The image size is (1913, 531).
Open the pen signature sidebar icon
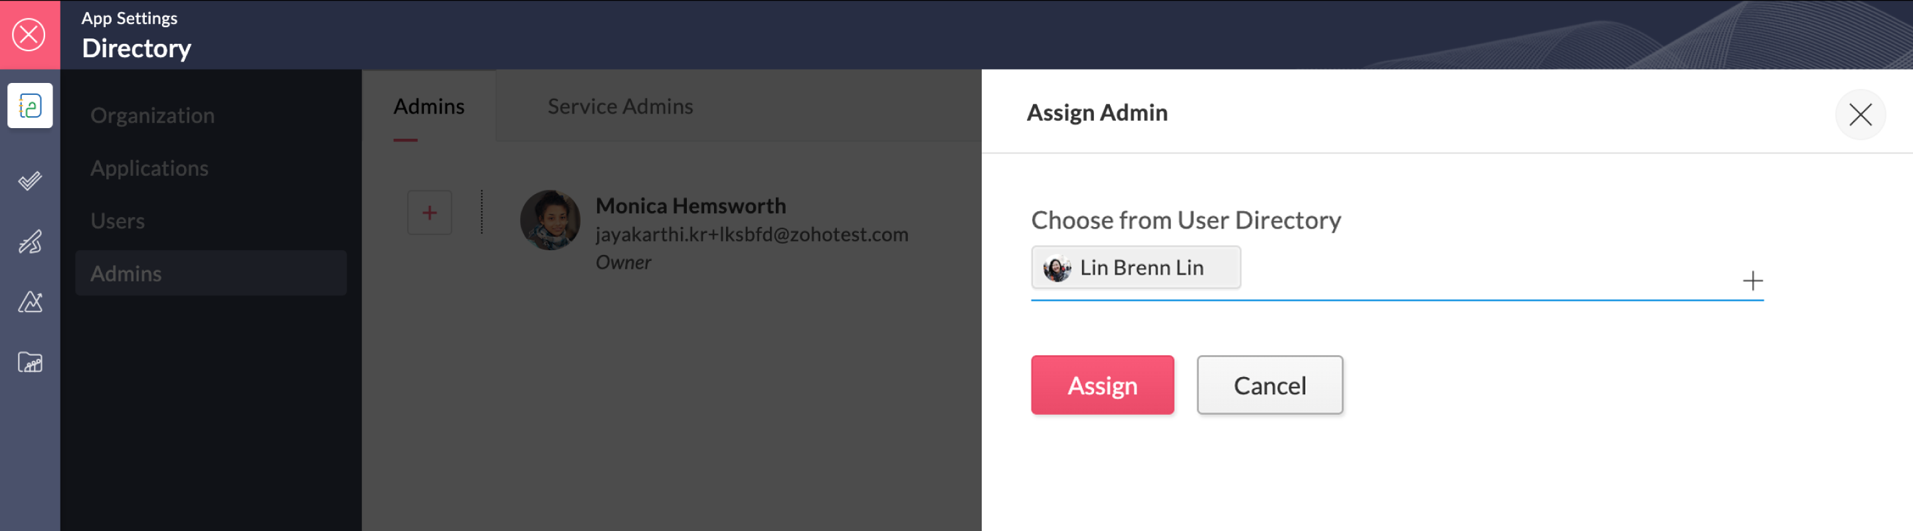click(30, 242)
